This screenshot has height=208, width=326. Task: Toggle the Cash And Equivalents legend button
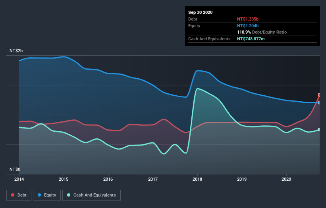(x=91, y=195)
